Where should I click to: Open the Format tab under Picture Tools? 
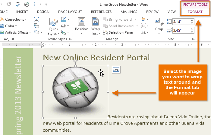pos(195,12)
